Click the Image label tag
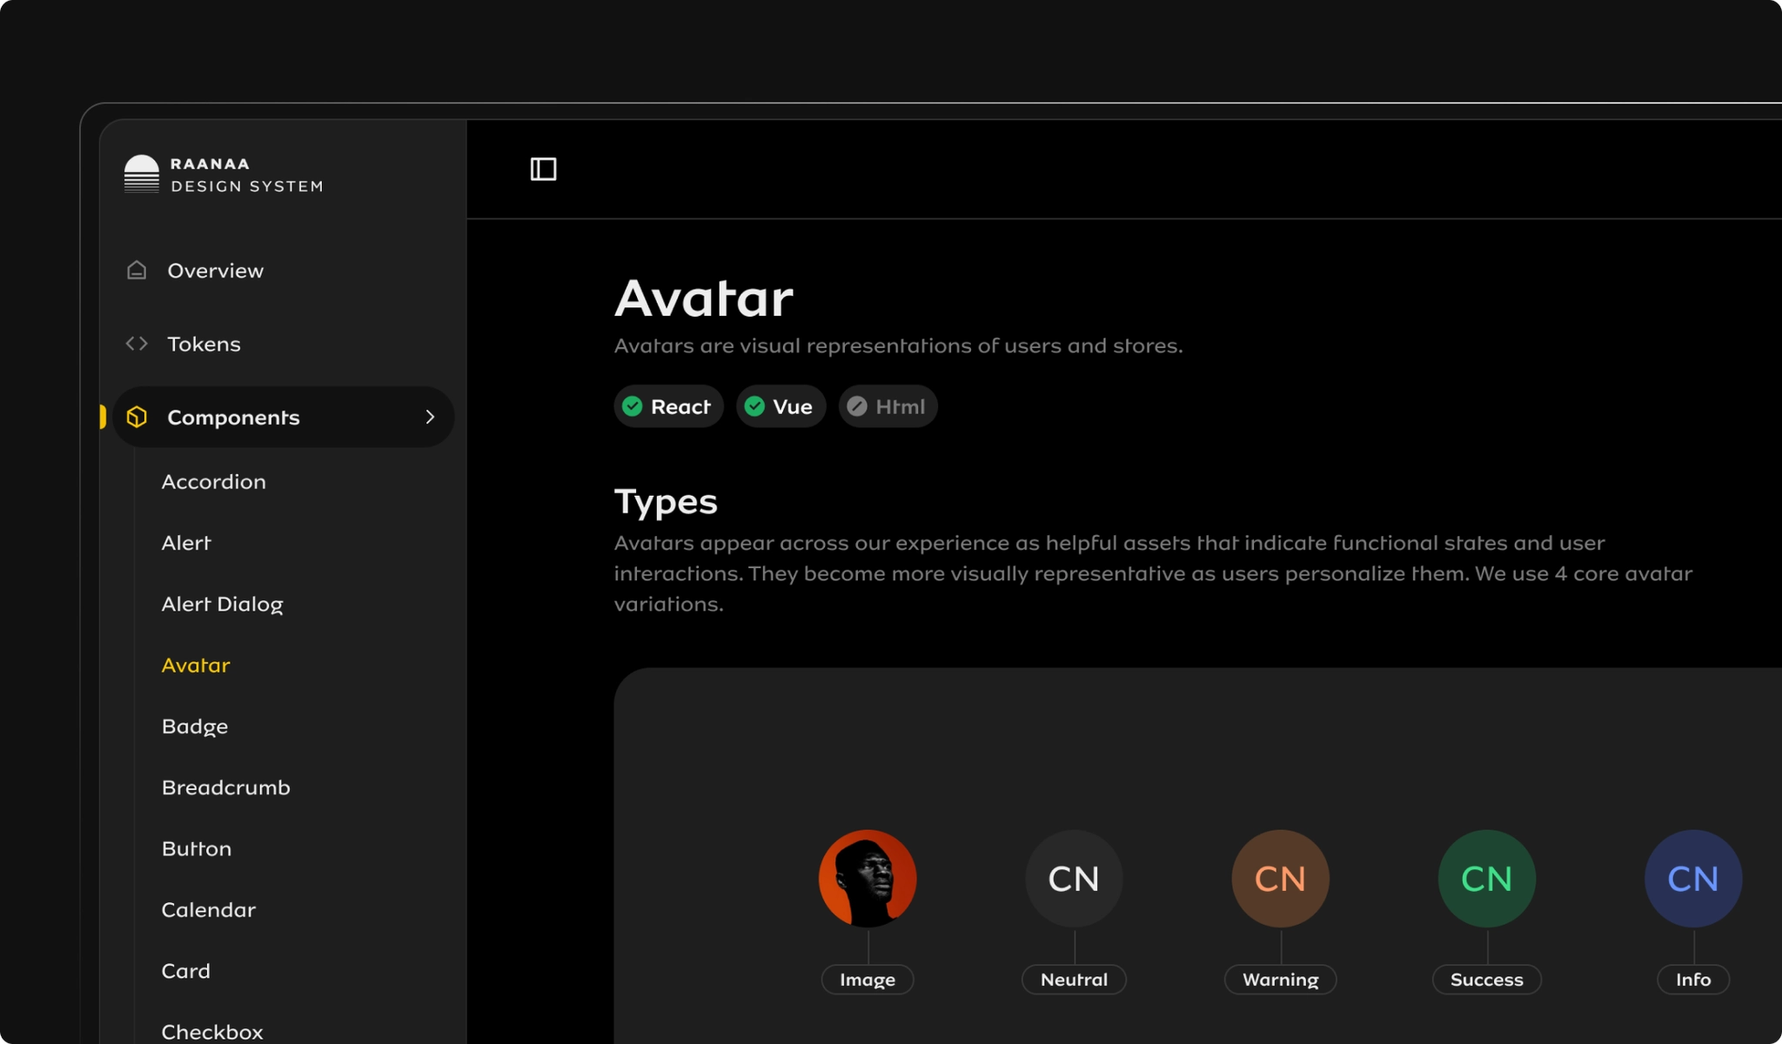This screenshot has height=1044, width=1782. click(868, 980)
